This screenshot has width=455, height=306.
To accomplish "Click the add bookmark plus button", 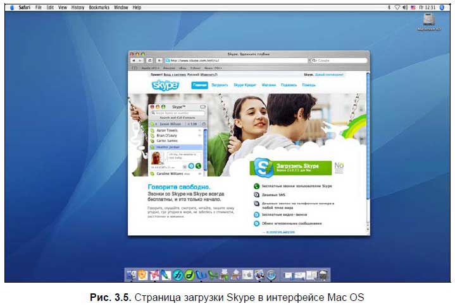I will [x=158, y=61].
